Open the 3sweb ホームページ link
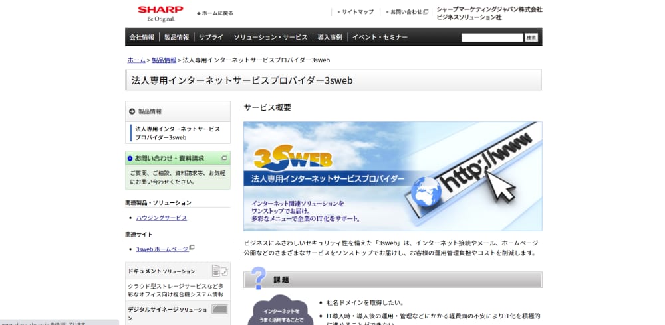 coord(162,249)
